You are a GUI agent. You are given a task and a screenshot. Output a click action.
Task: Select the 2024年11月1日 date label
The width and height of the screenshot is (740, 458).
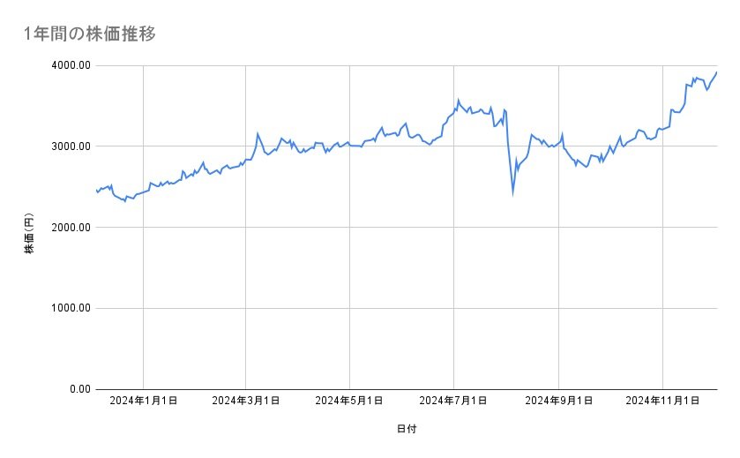coord(662,402)
